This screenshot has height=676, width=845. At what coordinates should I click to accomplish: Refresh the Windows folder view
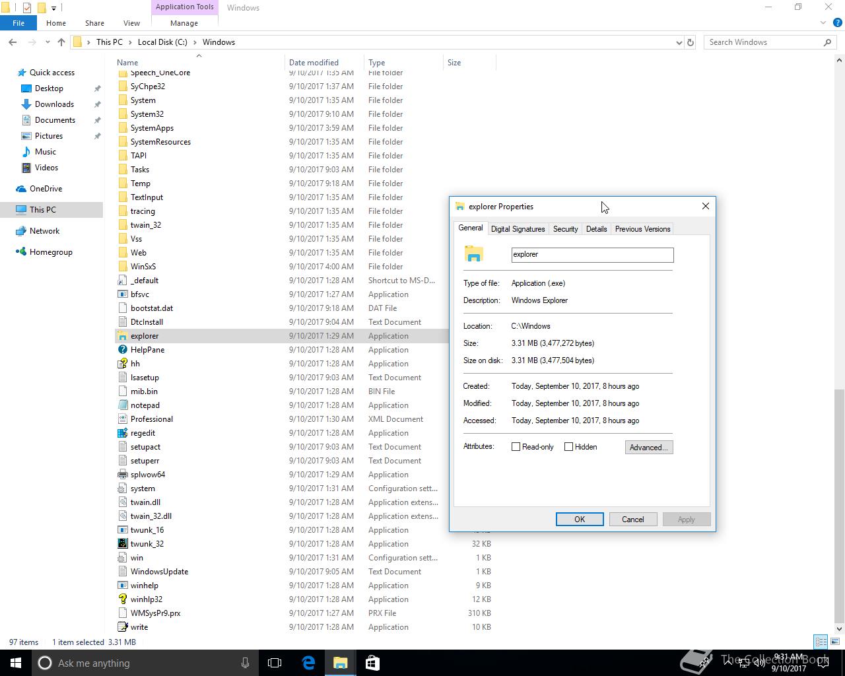click(691, 42)
